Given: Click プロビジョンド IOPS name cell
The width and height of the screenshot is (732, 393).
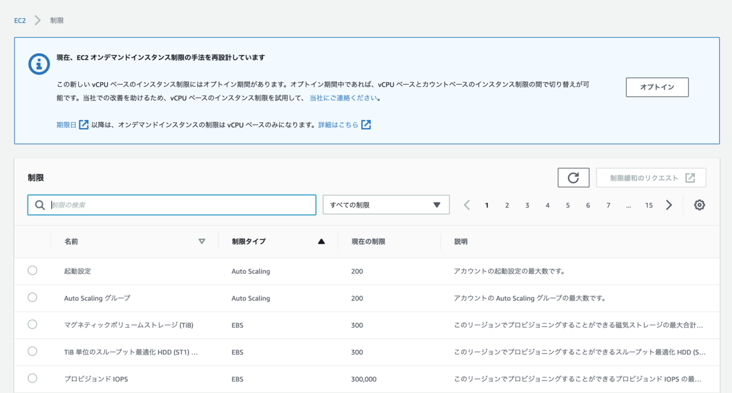Looking at the screenshot, I should point(96,379).
